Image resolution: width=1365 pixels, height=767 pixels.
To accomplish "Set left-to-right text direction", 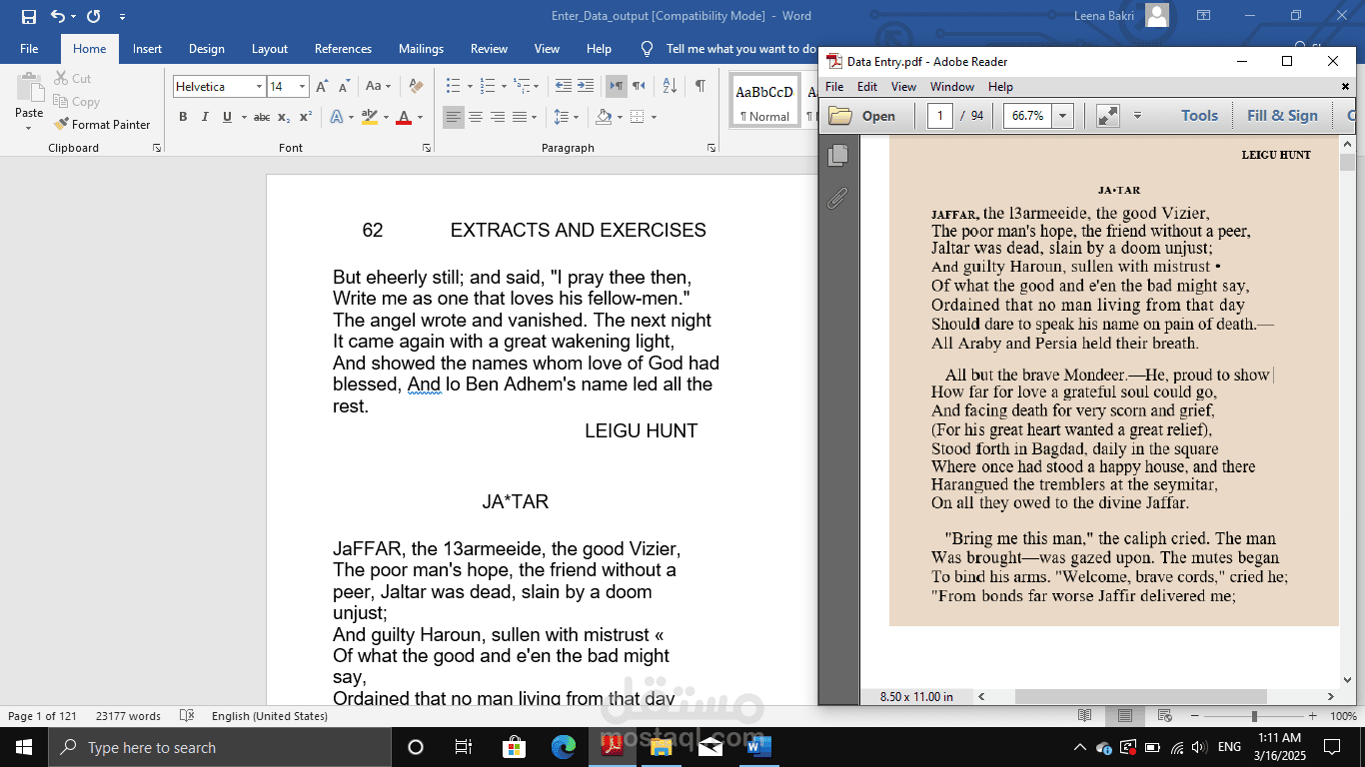I will 617,86.
